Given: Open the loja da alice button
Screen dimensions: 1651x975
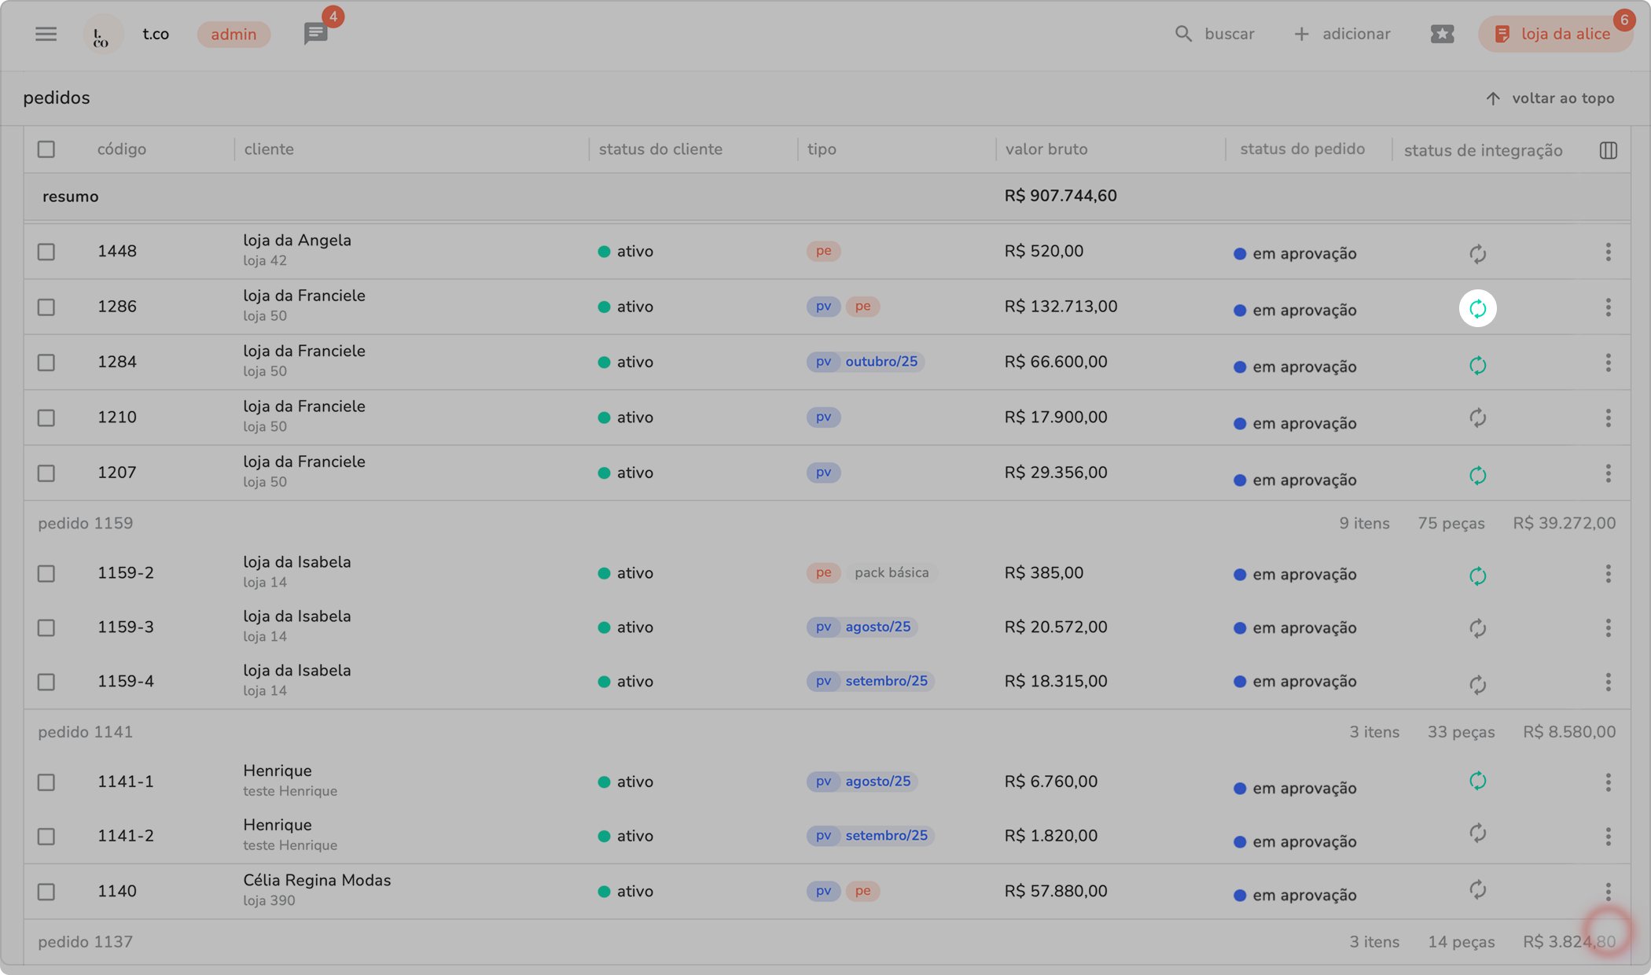Looking at the screenshot, I should [x=1554, y=34].
